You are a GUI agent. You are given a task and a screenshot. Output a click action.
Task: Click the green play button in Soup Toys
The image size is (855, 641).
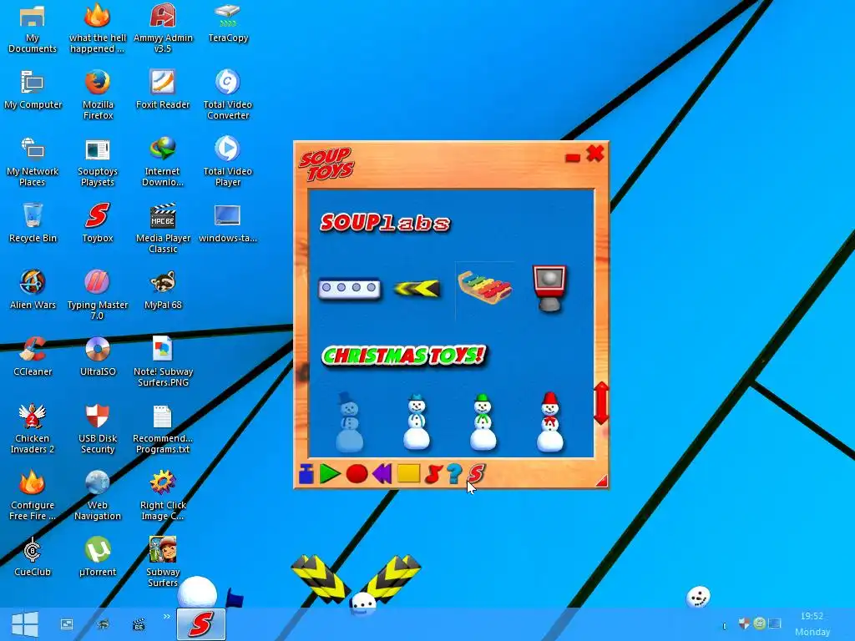click(330, 474)
